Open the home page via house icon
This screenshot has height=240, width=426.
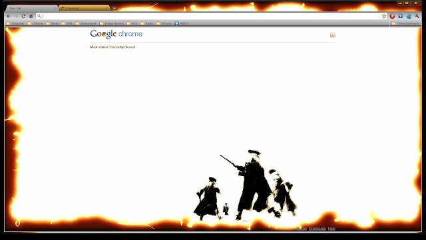pyautogui.click(x=31, y=16)
